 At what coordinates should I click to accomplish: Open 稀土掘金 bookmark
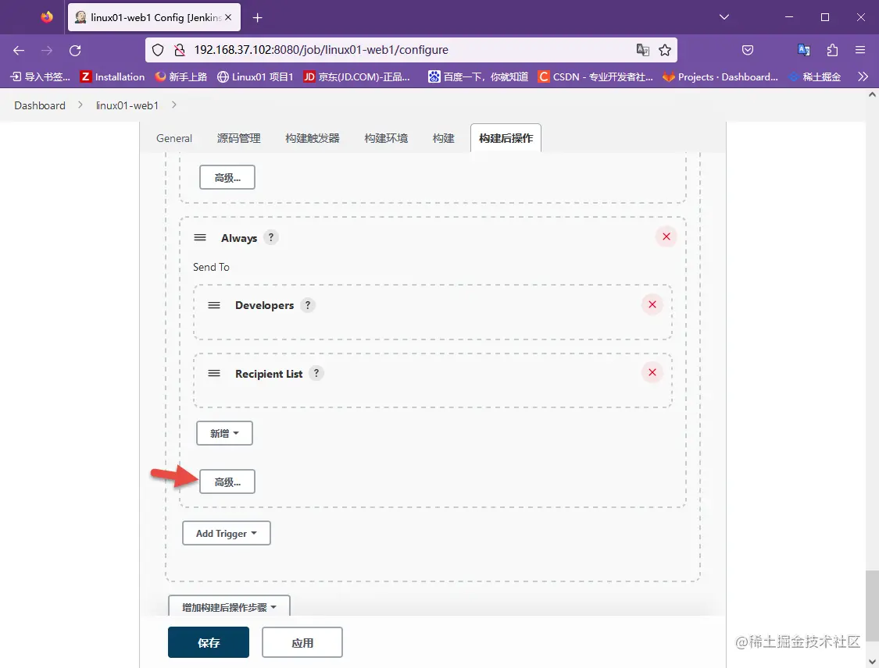coord(814,76)
